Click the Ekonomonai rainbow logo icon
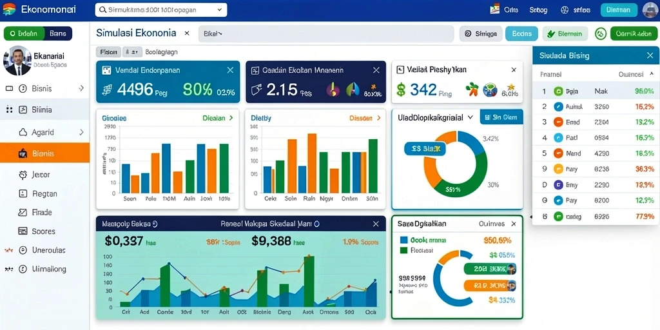 9,9
